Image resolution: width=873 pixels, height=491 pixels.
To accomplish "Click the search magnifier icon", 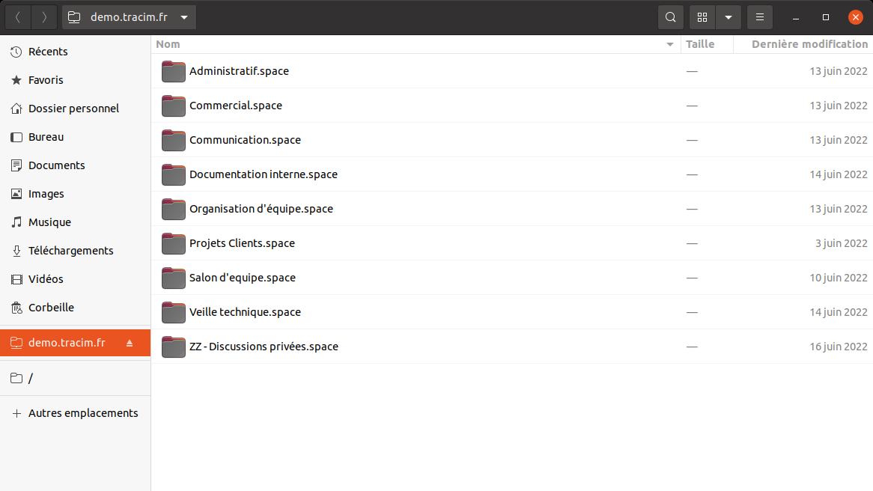I will coord(671,17).
